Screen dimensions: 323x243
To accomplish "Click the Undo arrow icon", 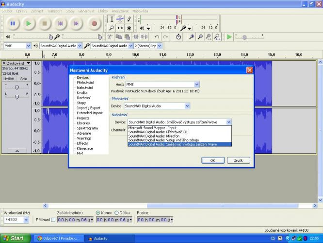I will [157, 37].
